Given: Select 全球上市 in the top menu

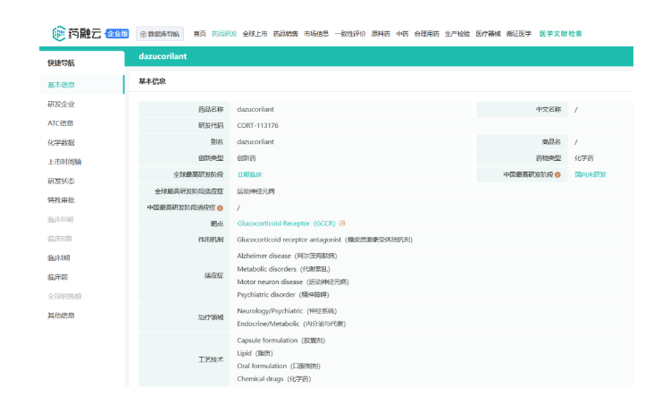Looking at the screenshot, I should [x=255, y=33].
